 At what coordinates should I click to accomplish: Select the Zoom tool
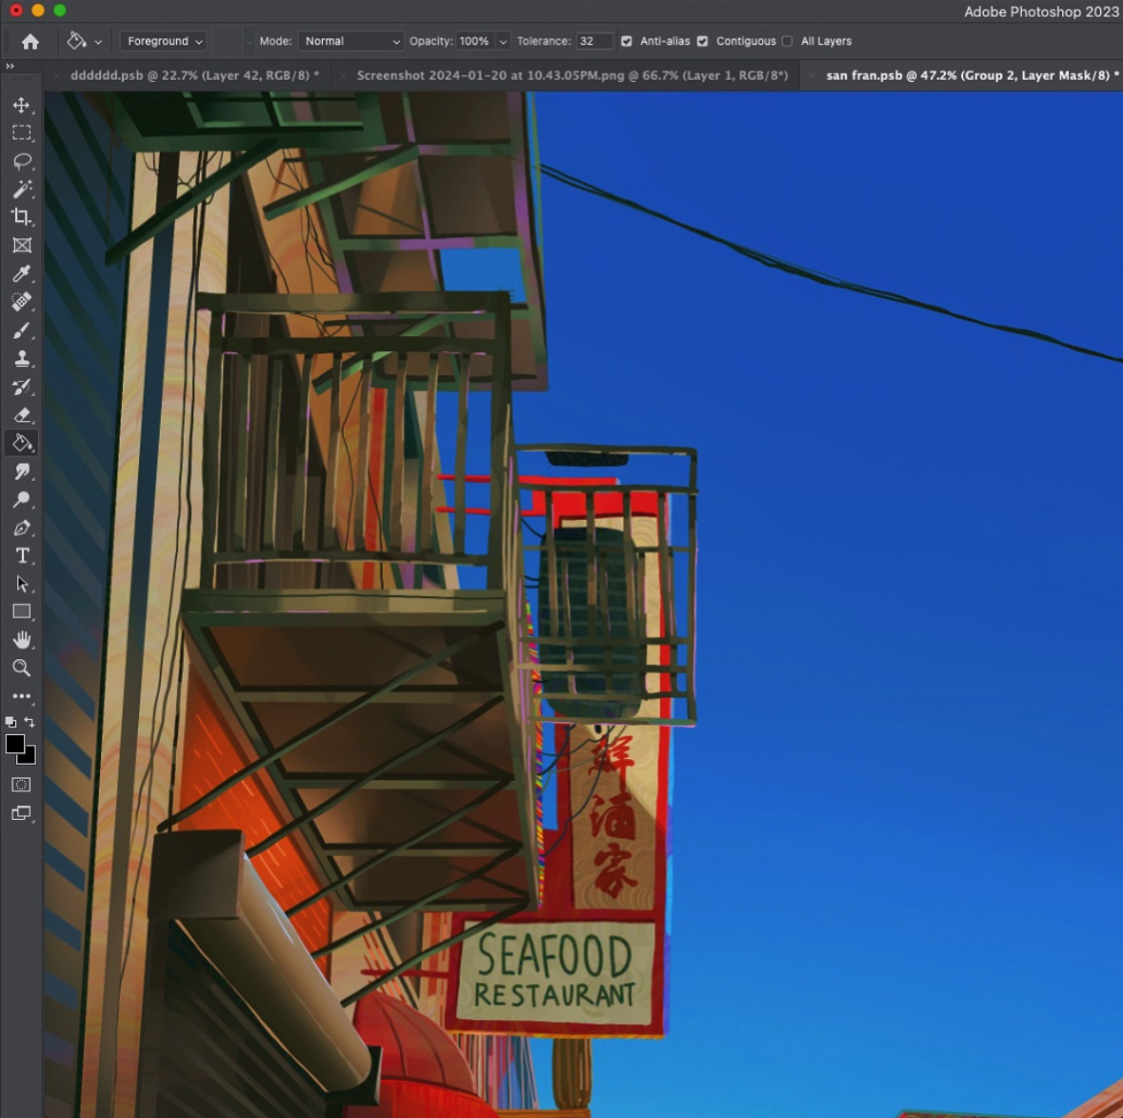click(x=22, y=668)
